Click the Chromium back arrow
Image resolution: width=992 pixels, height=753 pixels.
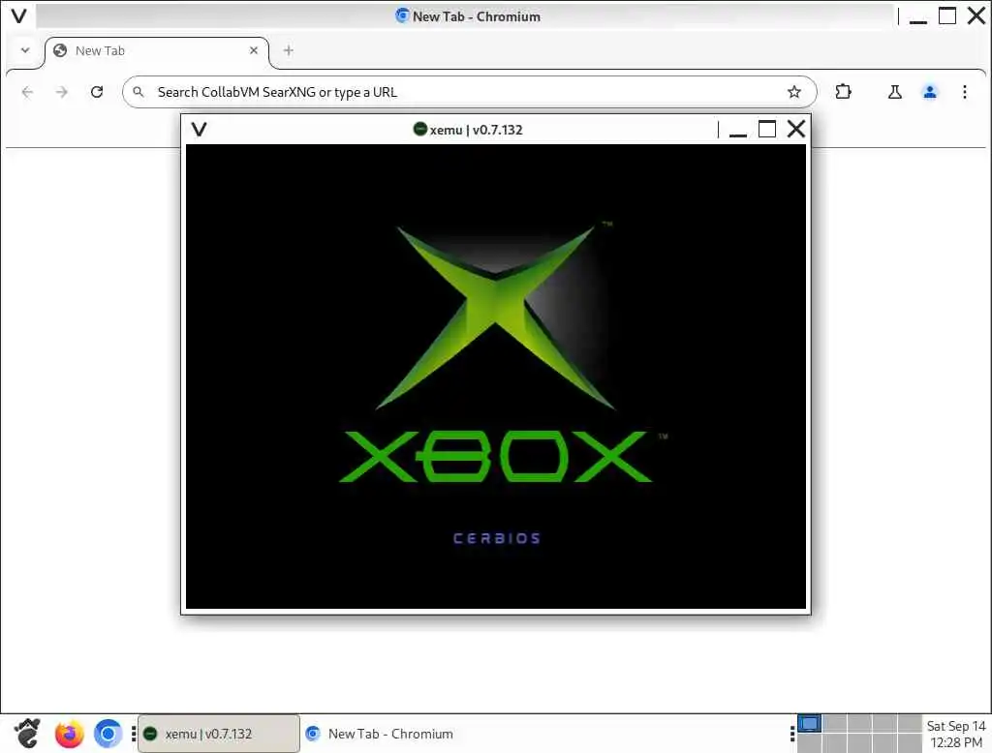pos(27,92)
